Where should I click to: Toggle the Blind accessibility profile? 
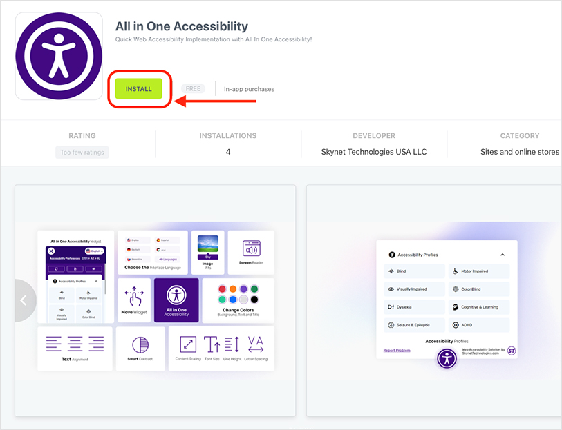pyautogui.click(x=415, y=271)
